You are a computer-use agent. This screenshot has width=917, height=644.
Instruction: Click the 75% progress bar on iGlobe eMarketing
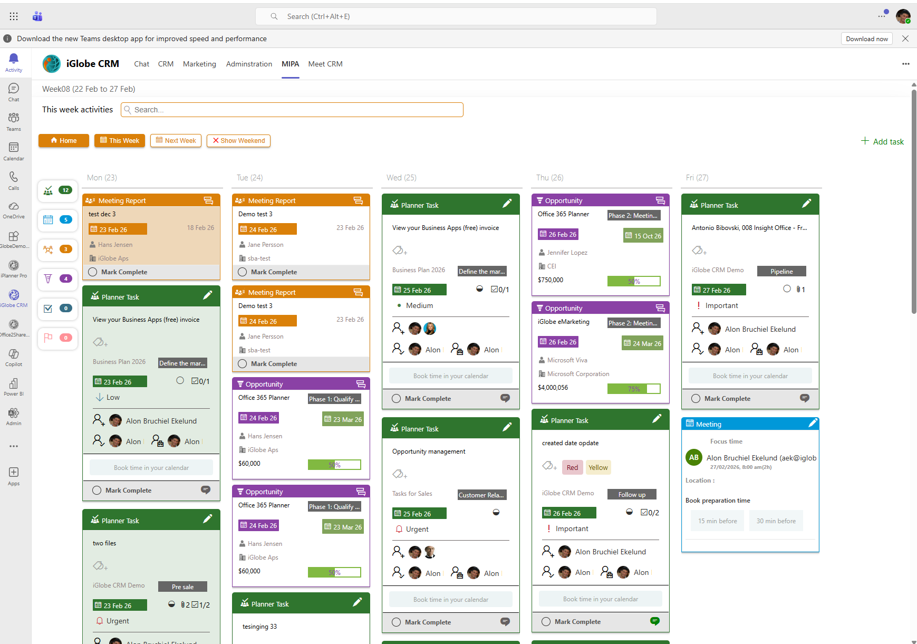(x=633, y=389)
